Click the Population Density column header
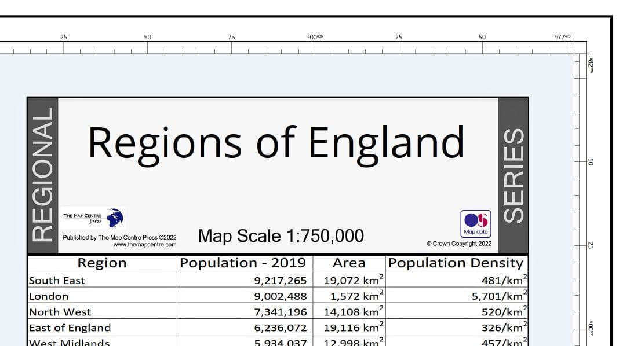 click(x=456, y=263)
